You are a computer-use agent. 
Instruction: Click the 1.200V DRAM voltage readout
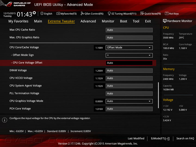coord(99,71)
